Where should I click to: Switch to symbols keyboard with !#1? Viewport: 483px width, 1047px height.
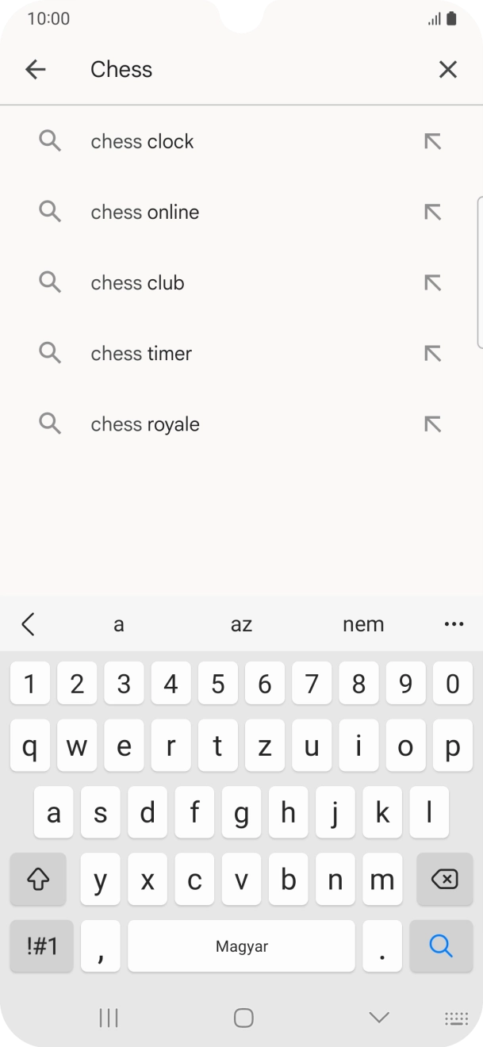click(x=41, y=945)
